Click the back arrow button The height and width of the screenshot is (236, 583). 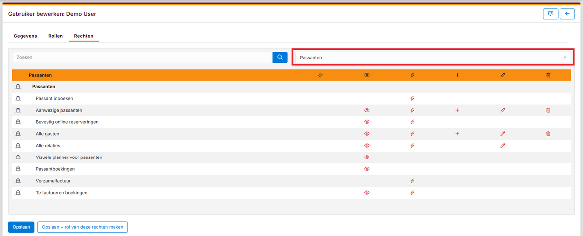567,14
